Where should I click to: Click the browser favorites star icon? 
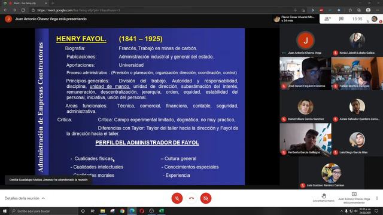350,10
